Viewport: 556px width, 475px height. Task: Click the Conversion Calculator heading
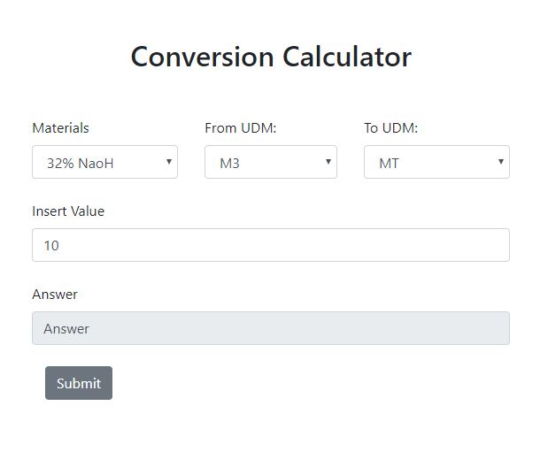(x=271, y=57)
